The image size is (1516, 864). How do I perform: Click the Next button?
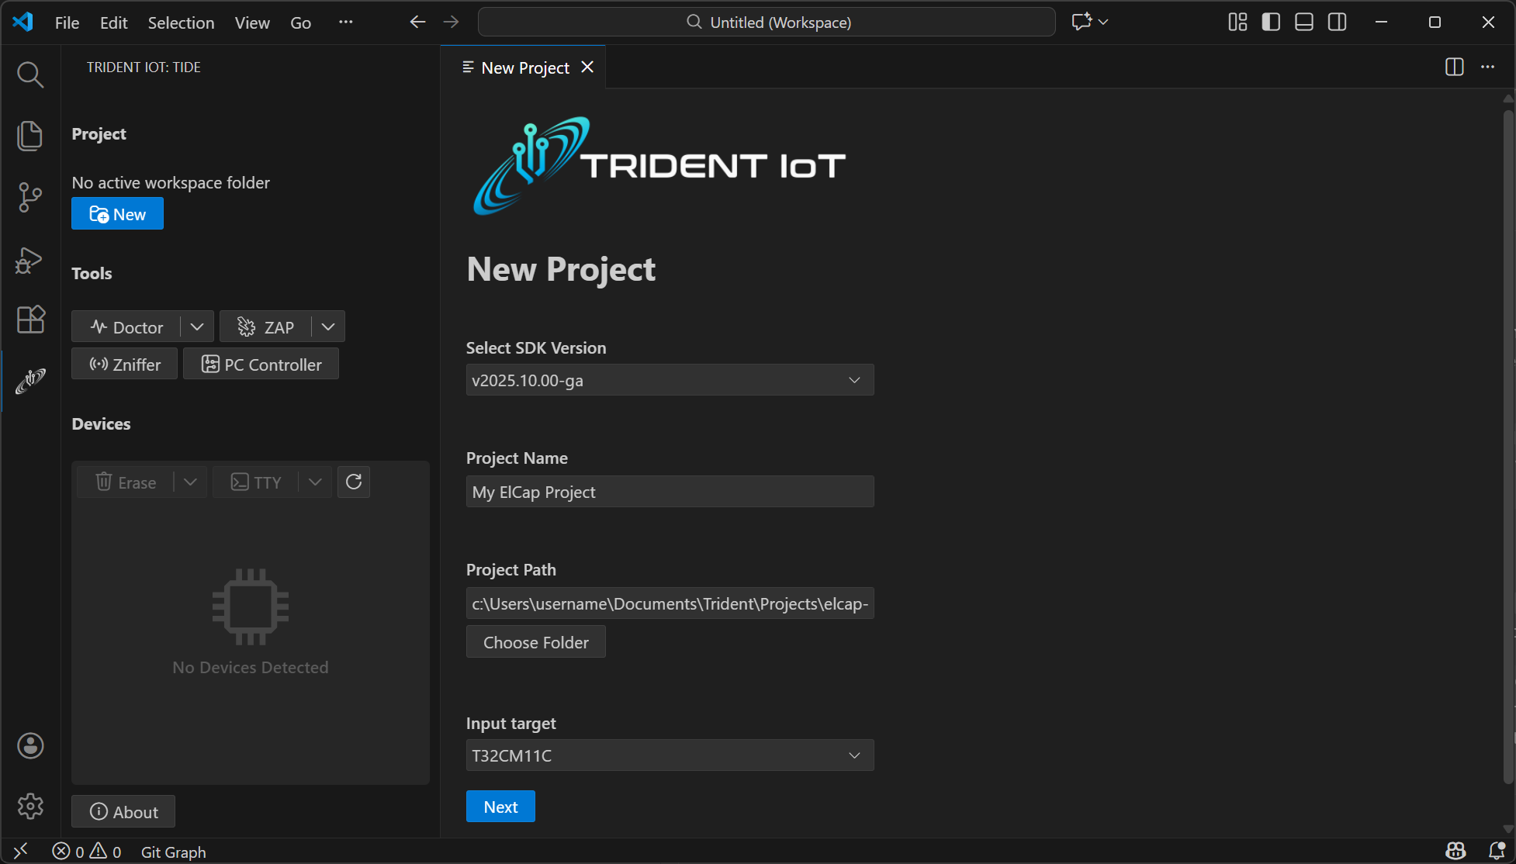[500, 807]
